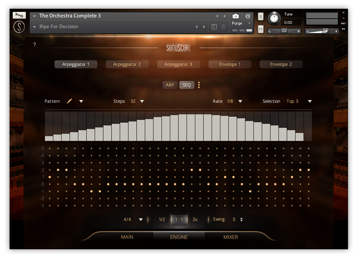The height and width of the screenshot is (258, 358).
Task: Switch the arpeggiator to ARP mode
Action: pyautogui.click(x=170, y=85)
